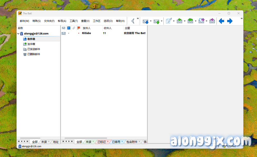Open dropdown arrow next to get mail icon
Screen dimensions: 257x157
click(151, 21)
